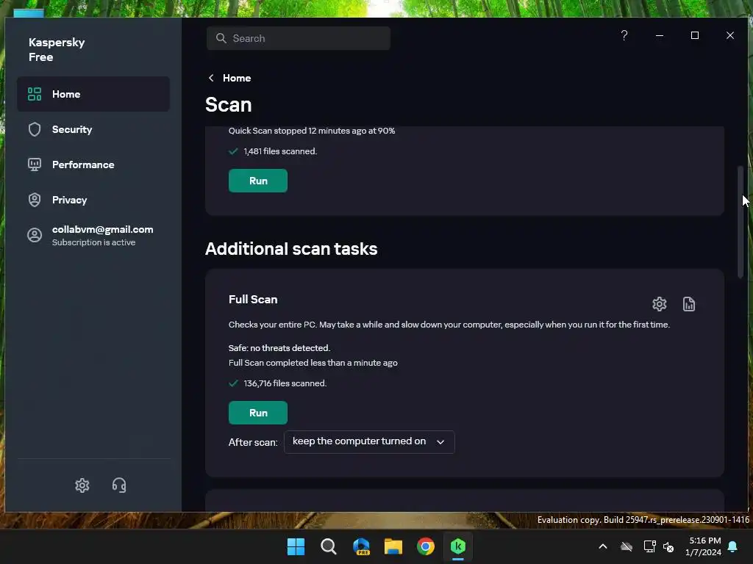Open the Performance section
This screenshot has width=753, height=564.
click(x=93, y=164)
